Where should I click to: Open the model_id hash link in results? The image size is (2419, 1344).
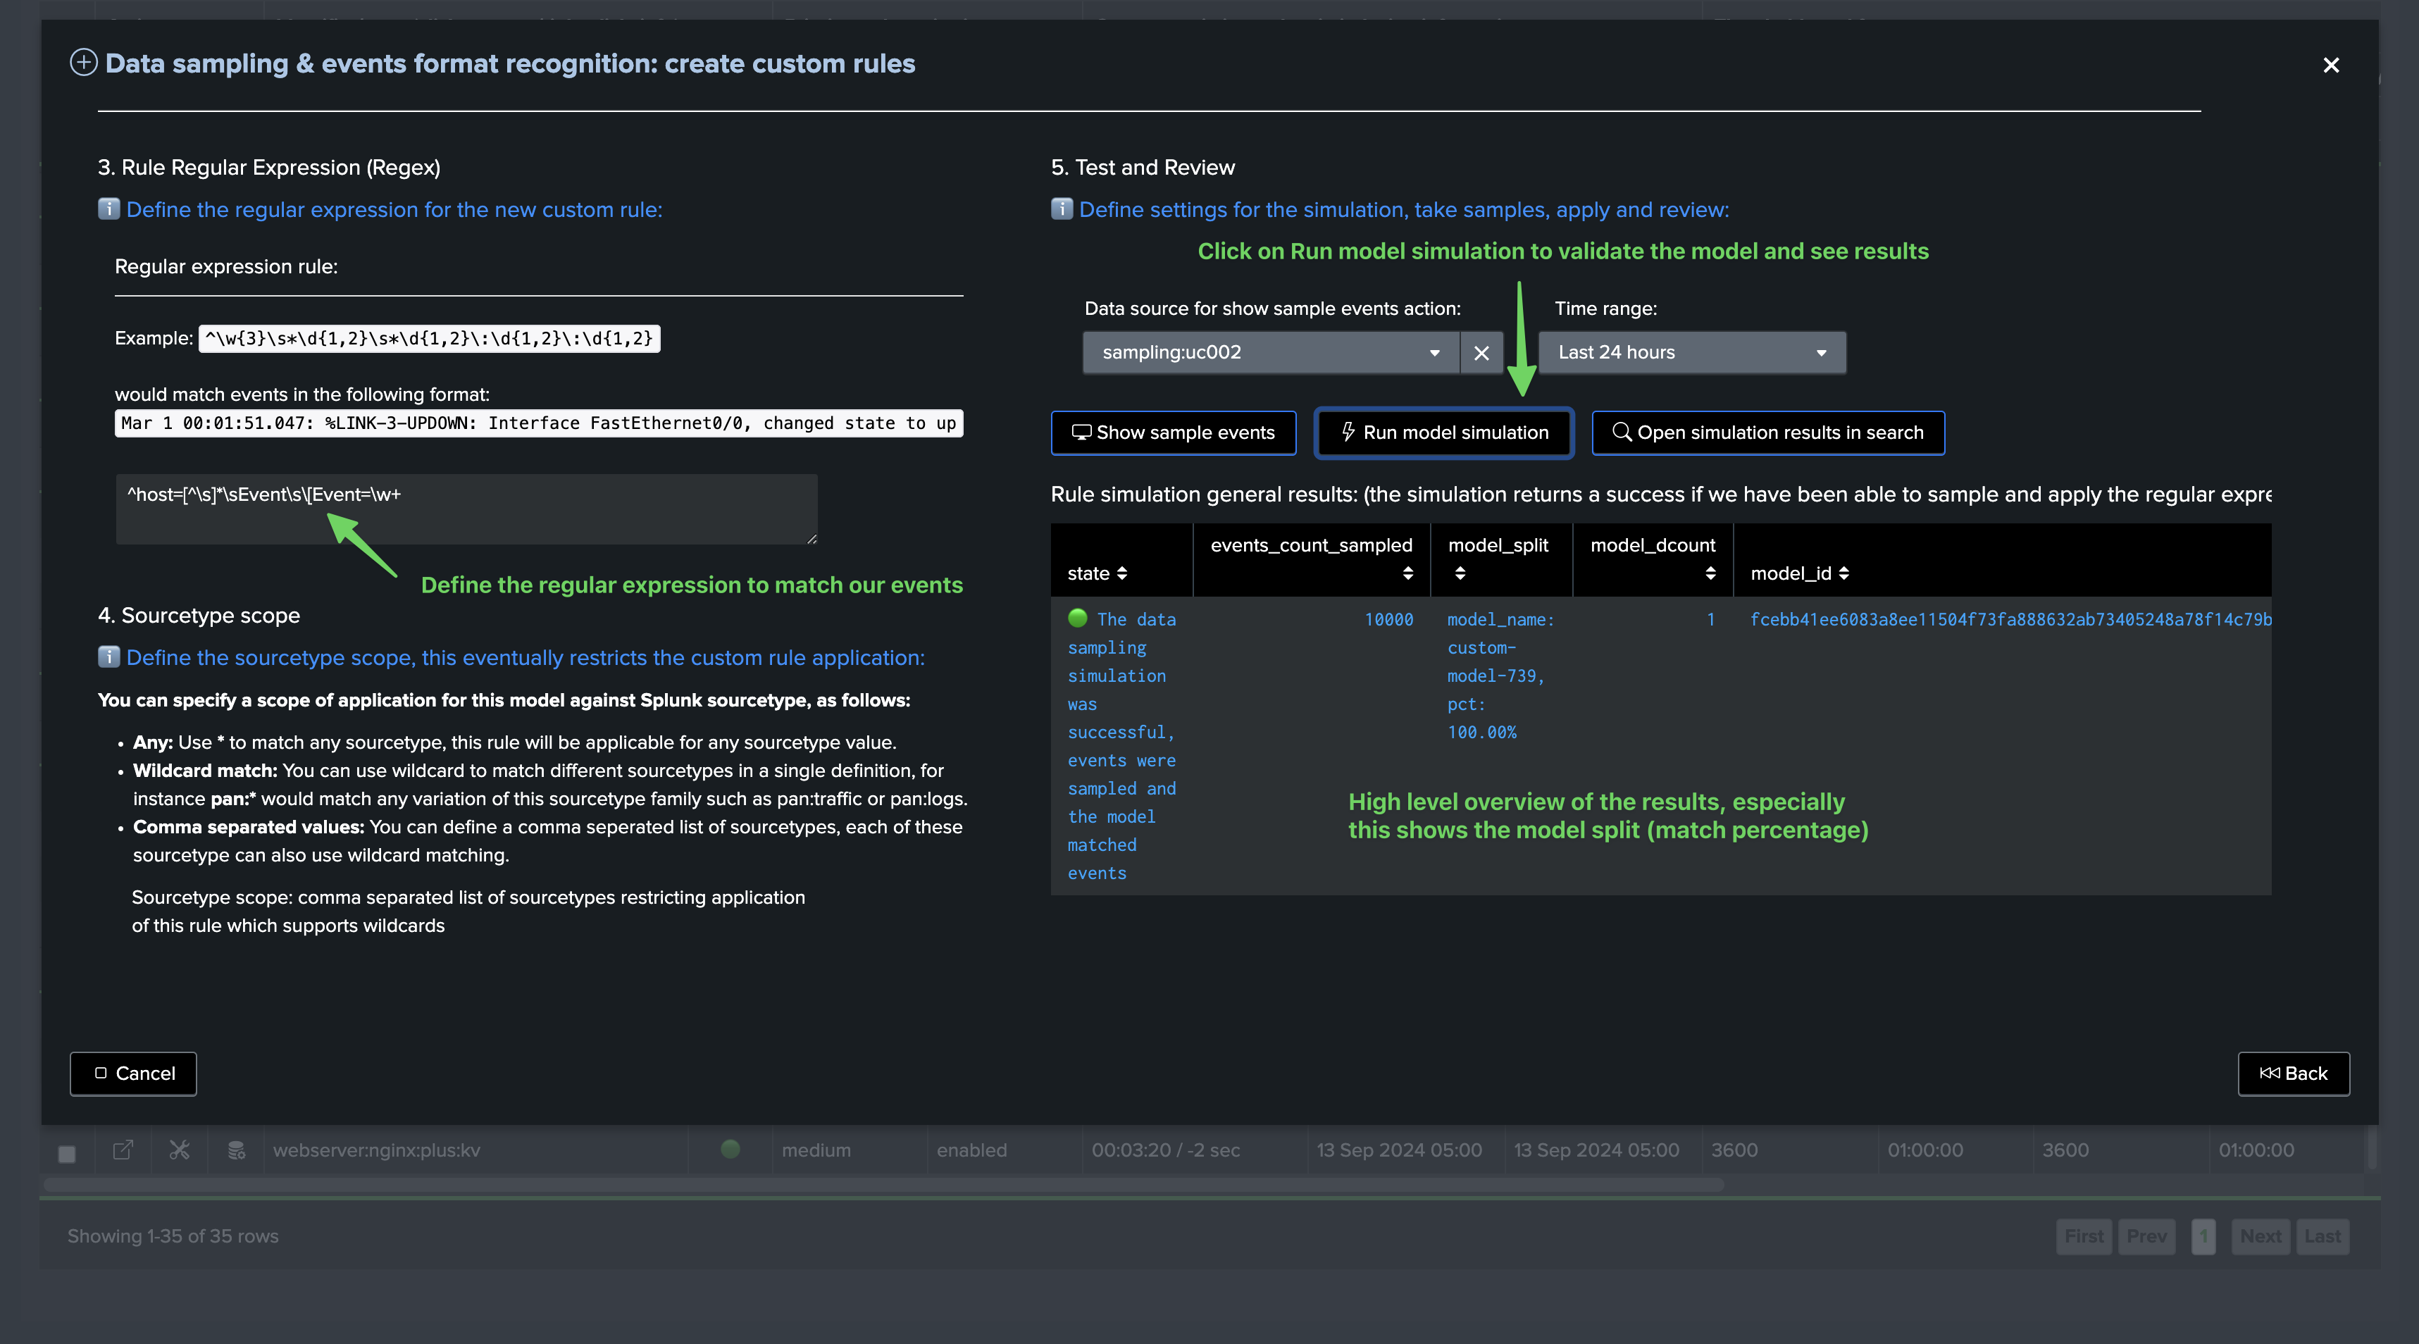[2010, 619]
